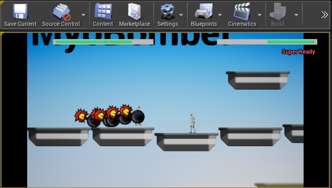The width and height of the screenshot is (332, 188).
Task: Click the left player green health bar
Action: click(93, 42)
